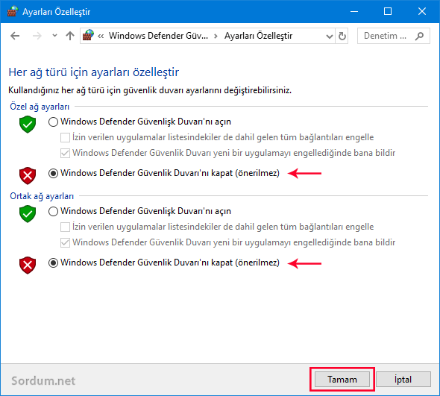Screen dimensions: 440x396
Task: Click the title bar firewall icon
Action: tap(12, 11)
